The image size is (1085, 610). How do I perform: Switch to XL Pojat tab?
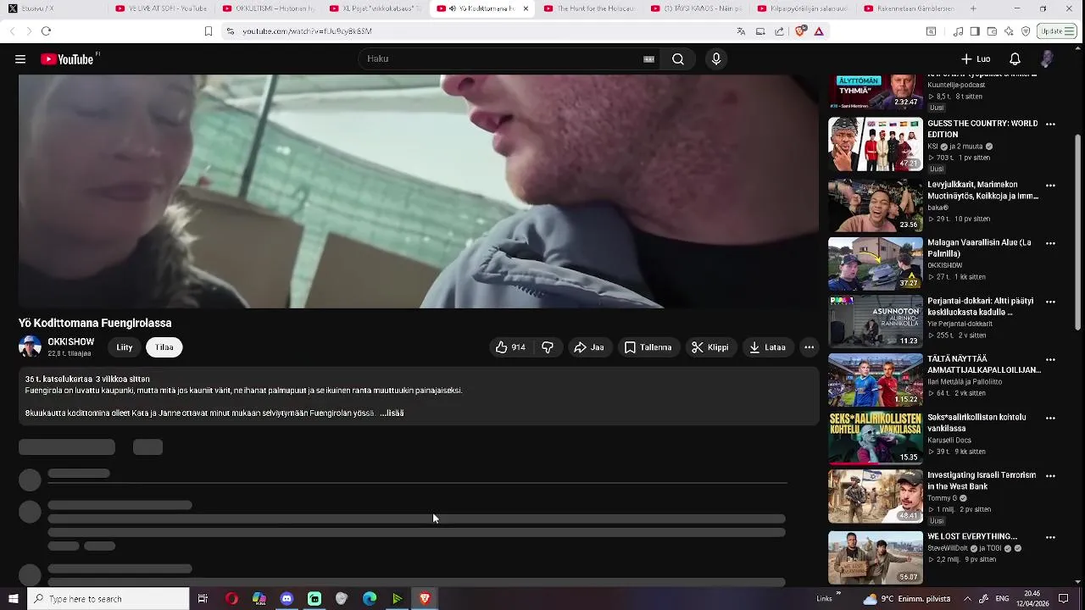pos(375,8)
